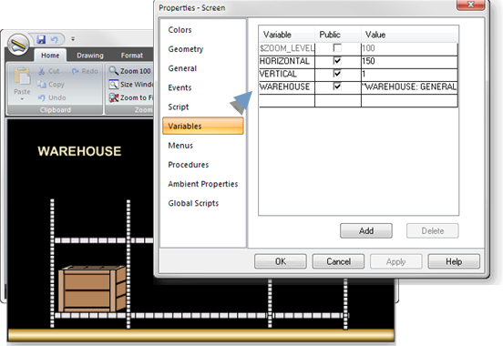Click the Paste clipboard icon

(x=22, y=76)
